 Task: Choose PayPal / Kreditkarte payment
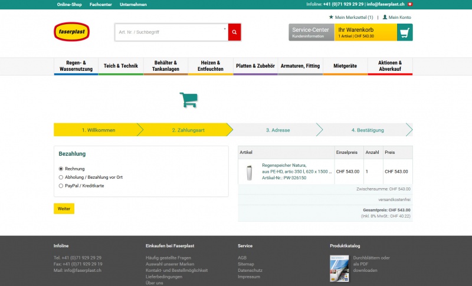pyautogui.click(x=61, y=186)
